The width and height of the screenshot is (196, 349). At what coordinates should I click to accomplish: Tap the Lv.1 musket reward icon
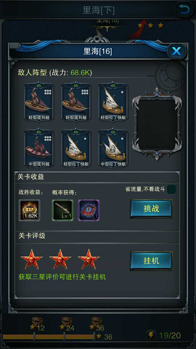point(62,210)
